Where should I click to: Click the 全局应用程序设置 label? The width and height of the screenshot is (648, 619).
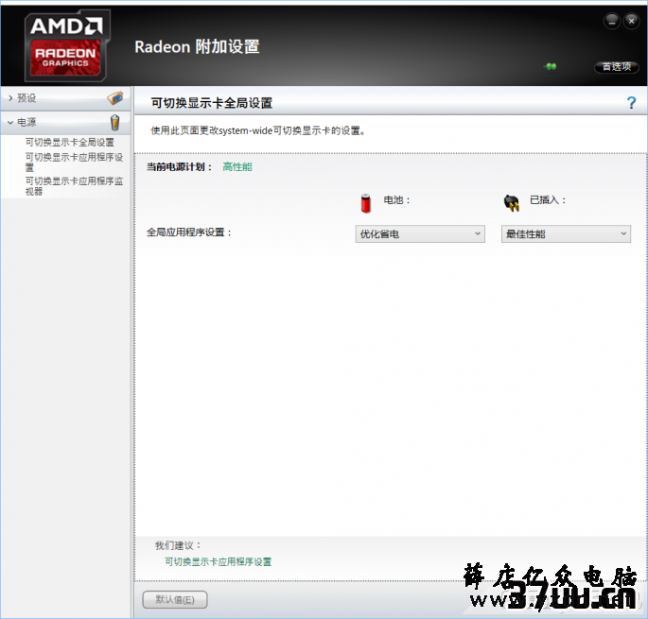[x=189, y=232]
